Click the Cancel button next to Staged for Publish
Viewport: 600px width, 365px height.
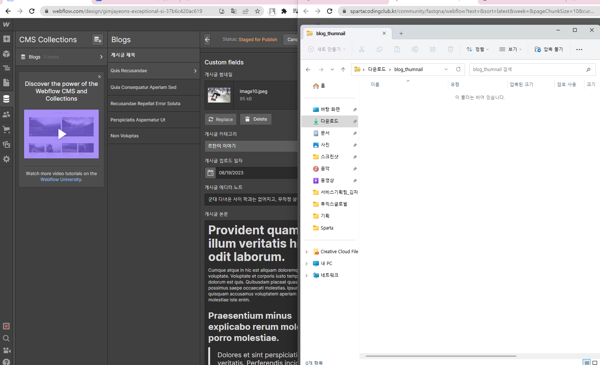point(291,39)
